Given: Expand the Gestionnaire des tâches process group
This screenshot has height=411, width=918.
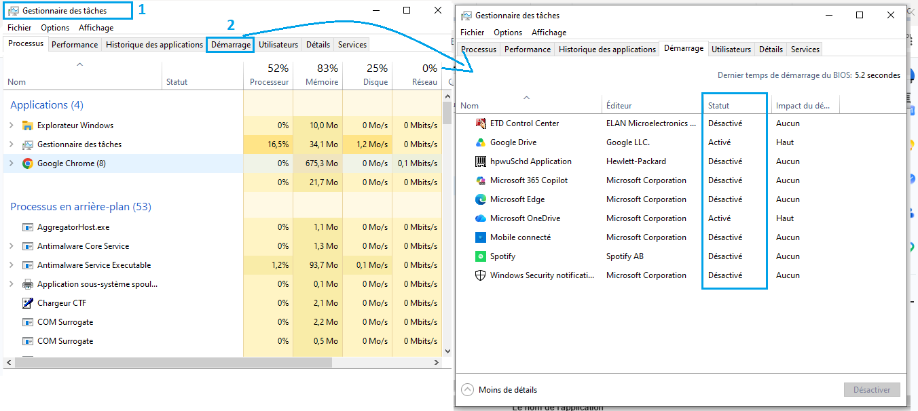Looking at the screenshot, I should 12,144.
